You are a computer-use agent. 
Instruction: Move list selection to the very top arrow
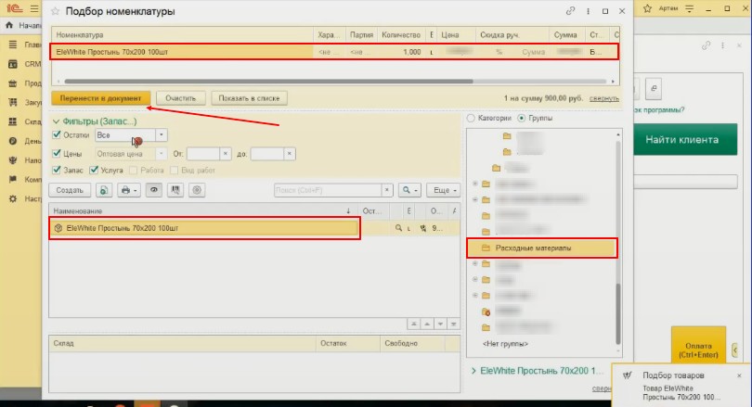tap(413, 324)
